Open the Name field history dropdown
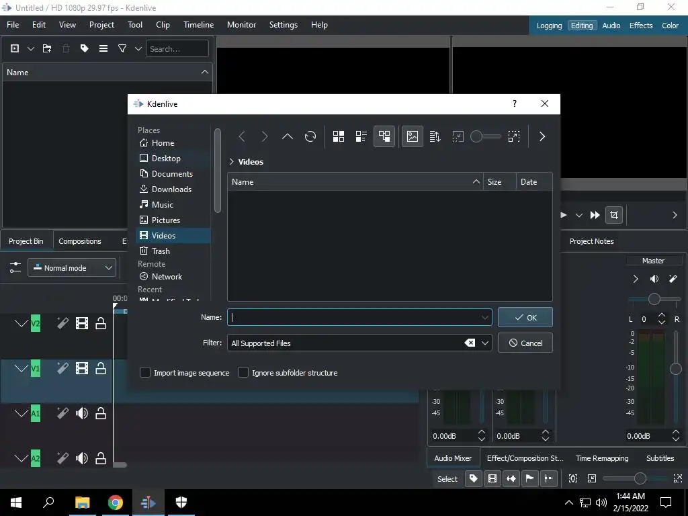Screen dimensions: 688x516 click(x=485, y=317)
